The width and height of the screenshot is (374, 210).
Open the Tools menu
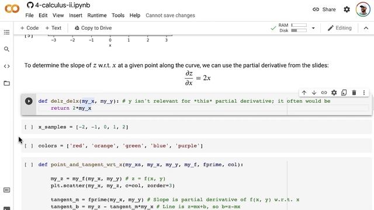(118, 16)
